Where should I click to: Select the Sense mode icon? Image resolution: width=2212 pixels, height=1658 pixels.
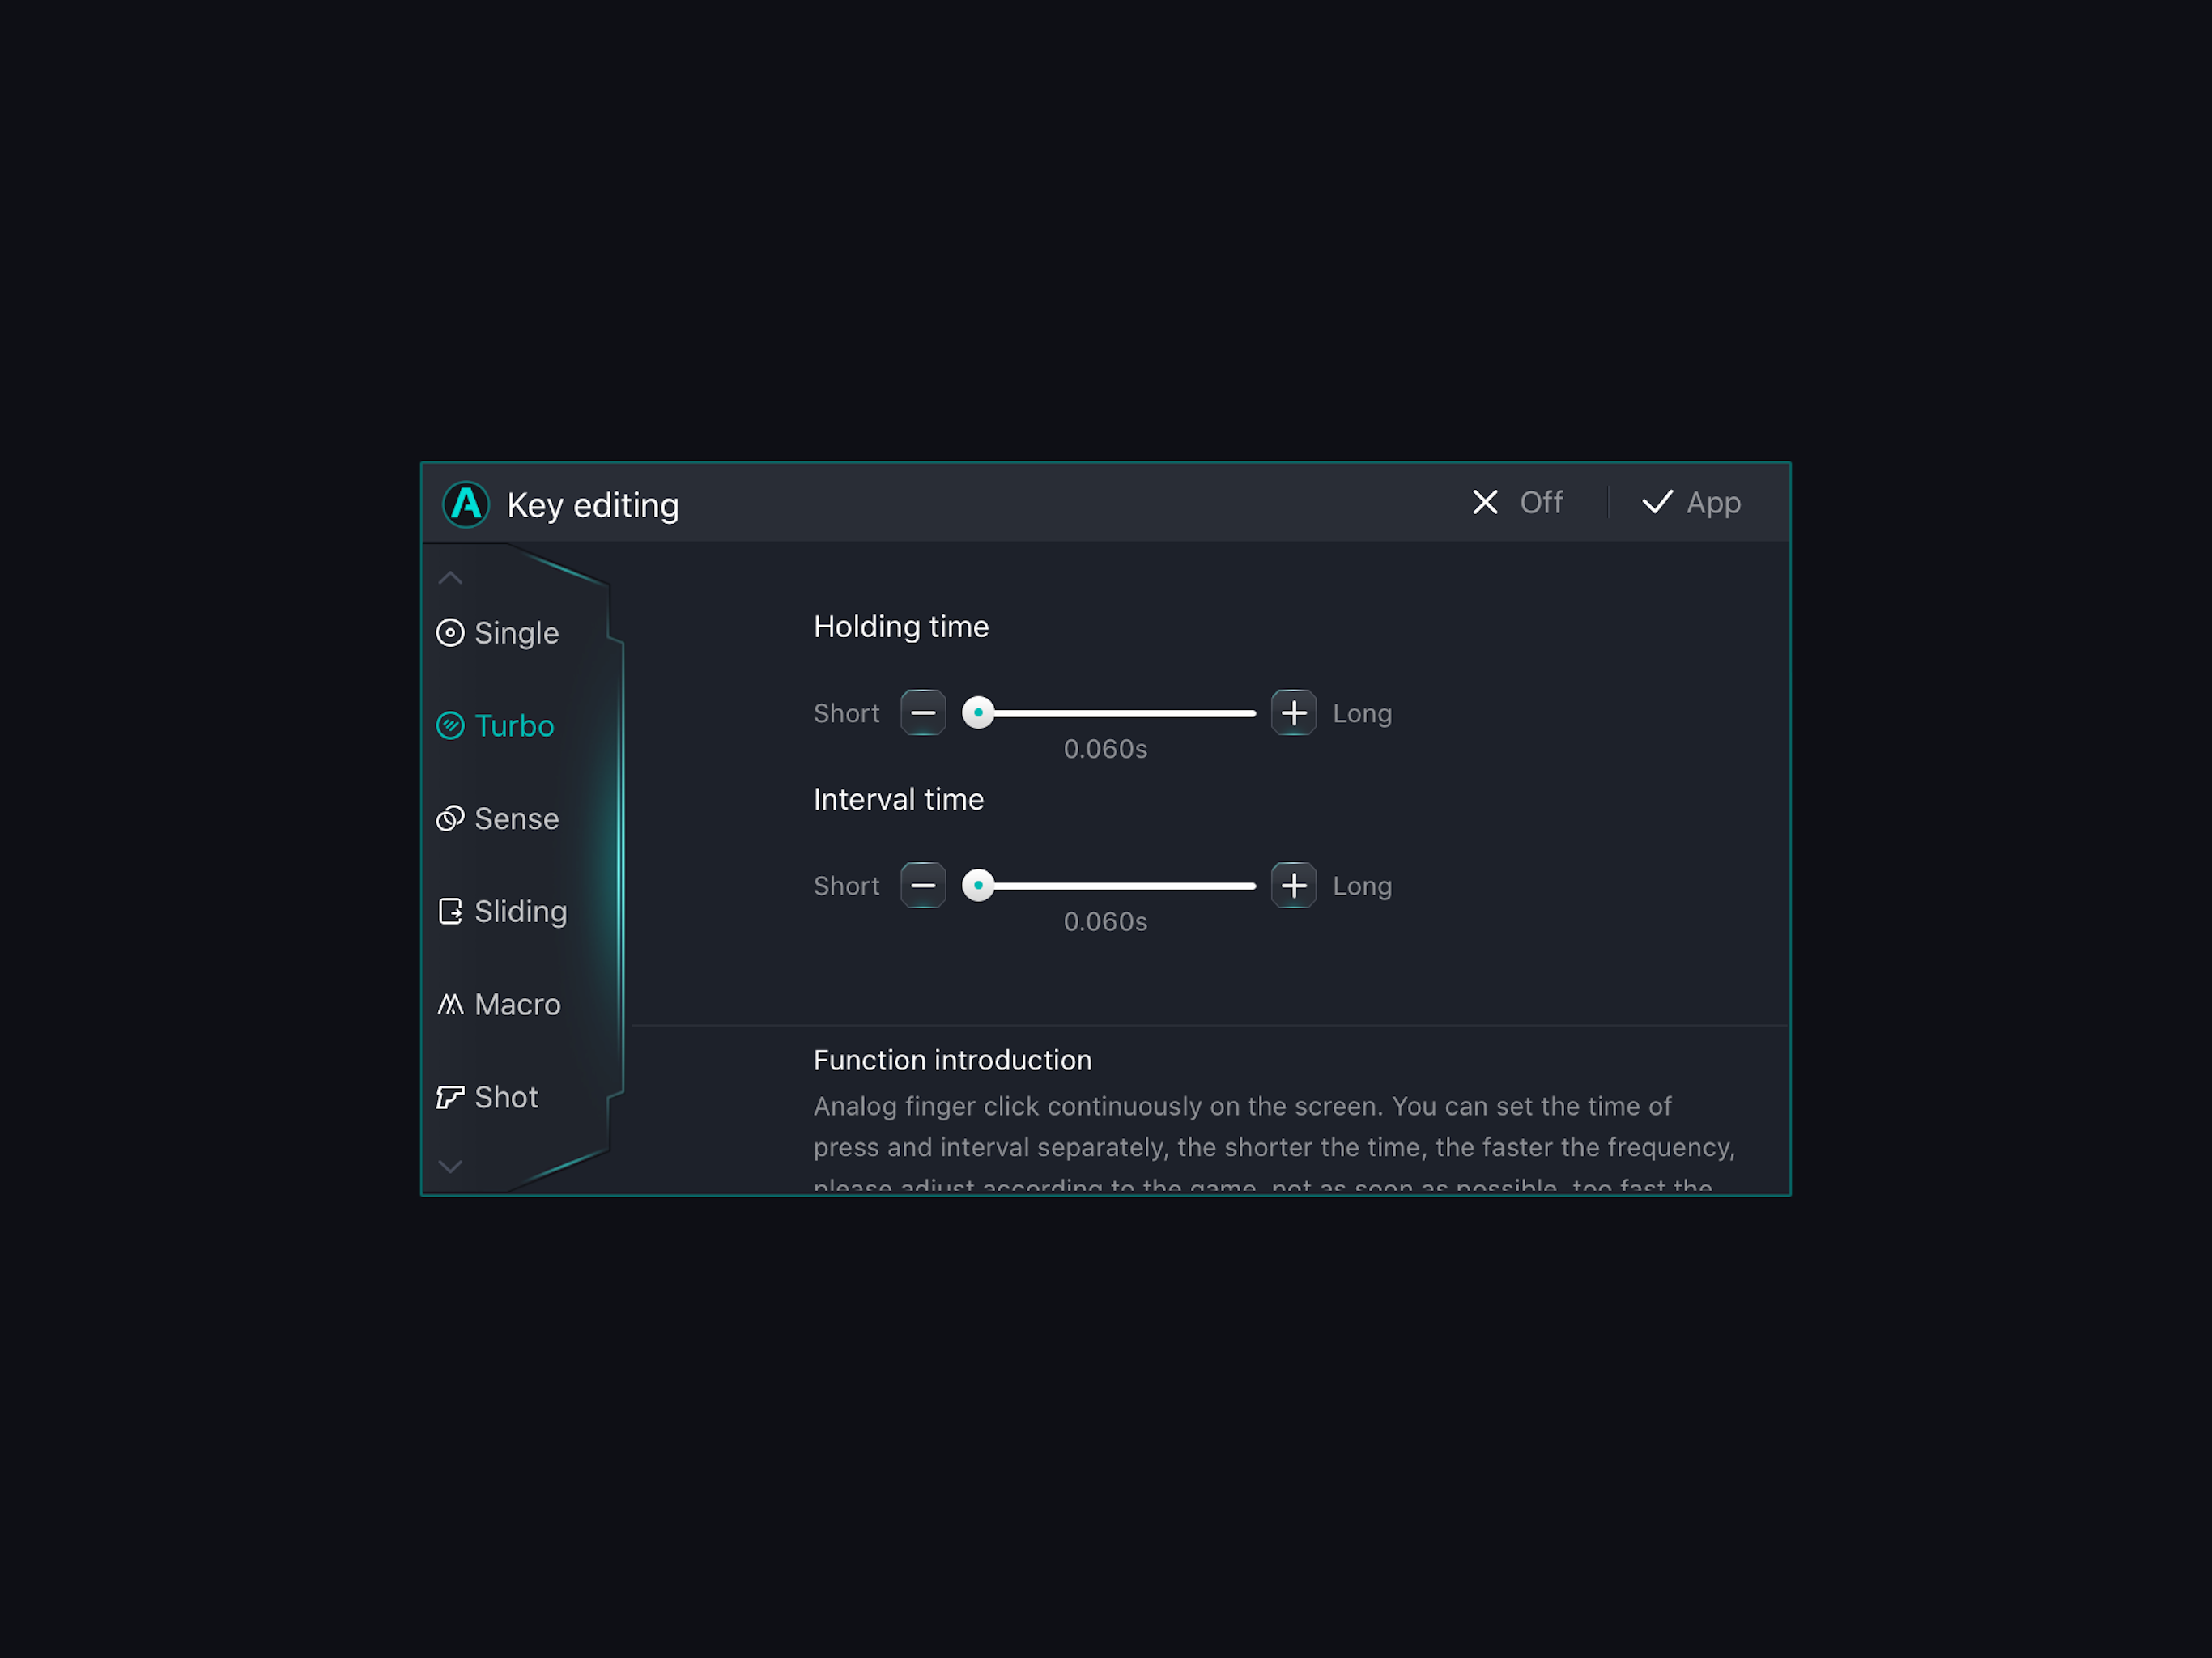[x=450, y=819]
